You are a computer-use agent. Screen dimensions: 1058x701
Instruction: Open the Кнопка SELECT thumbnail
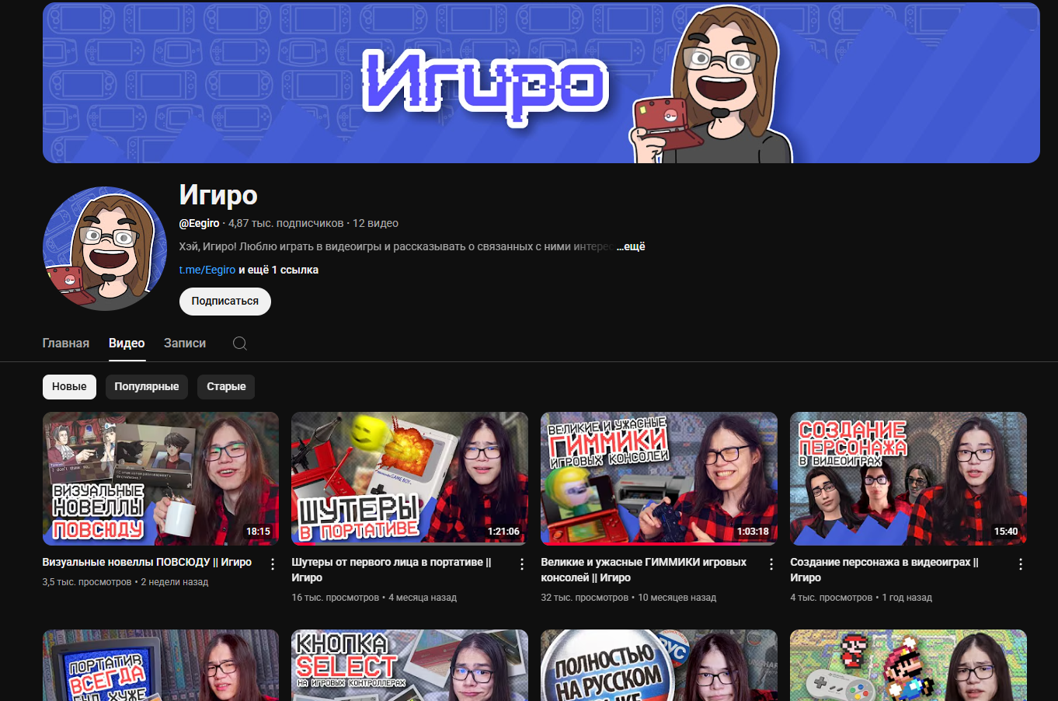[409, 665]
